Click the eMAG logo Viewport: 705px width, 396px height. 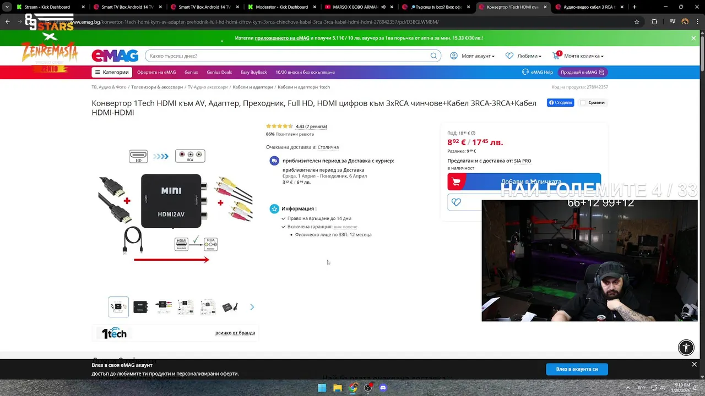pos(115,56)
